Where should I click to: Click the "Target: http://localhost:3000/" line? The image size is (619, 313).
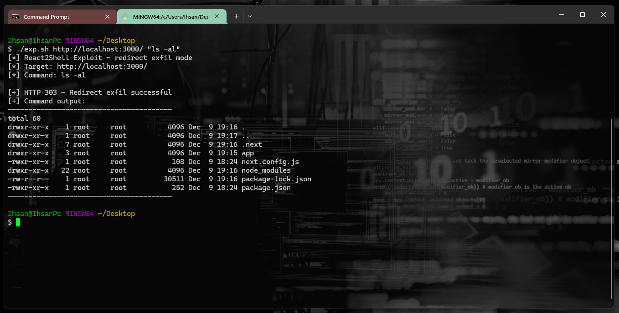(77, 67)
